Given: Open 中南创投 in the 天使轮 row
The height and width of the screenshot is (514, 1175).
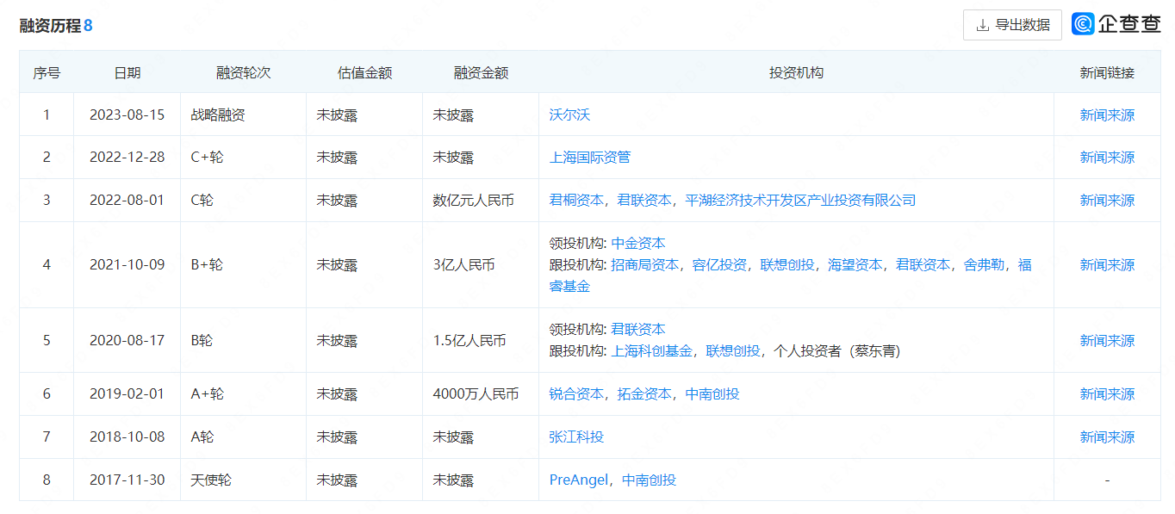Looking at the screenshot, I should (650, 480).
